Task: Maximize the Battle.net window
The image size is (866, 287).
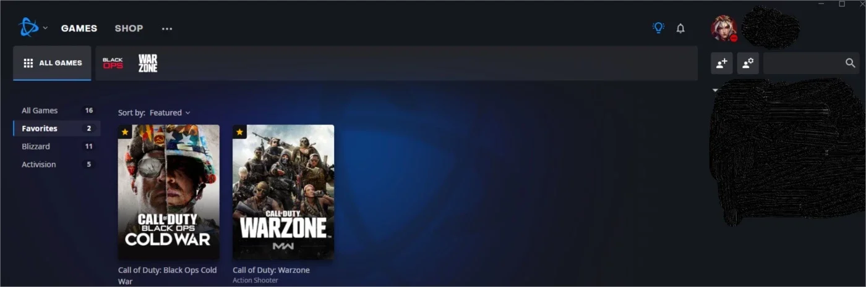Action: coord(842,4)
